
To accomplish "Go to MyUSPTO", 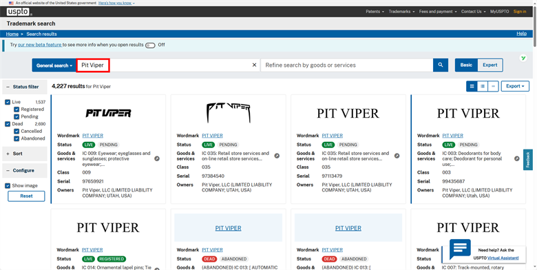I will (499, 12).
